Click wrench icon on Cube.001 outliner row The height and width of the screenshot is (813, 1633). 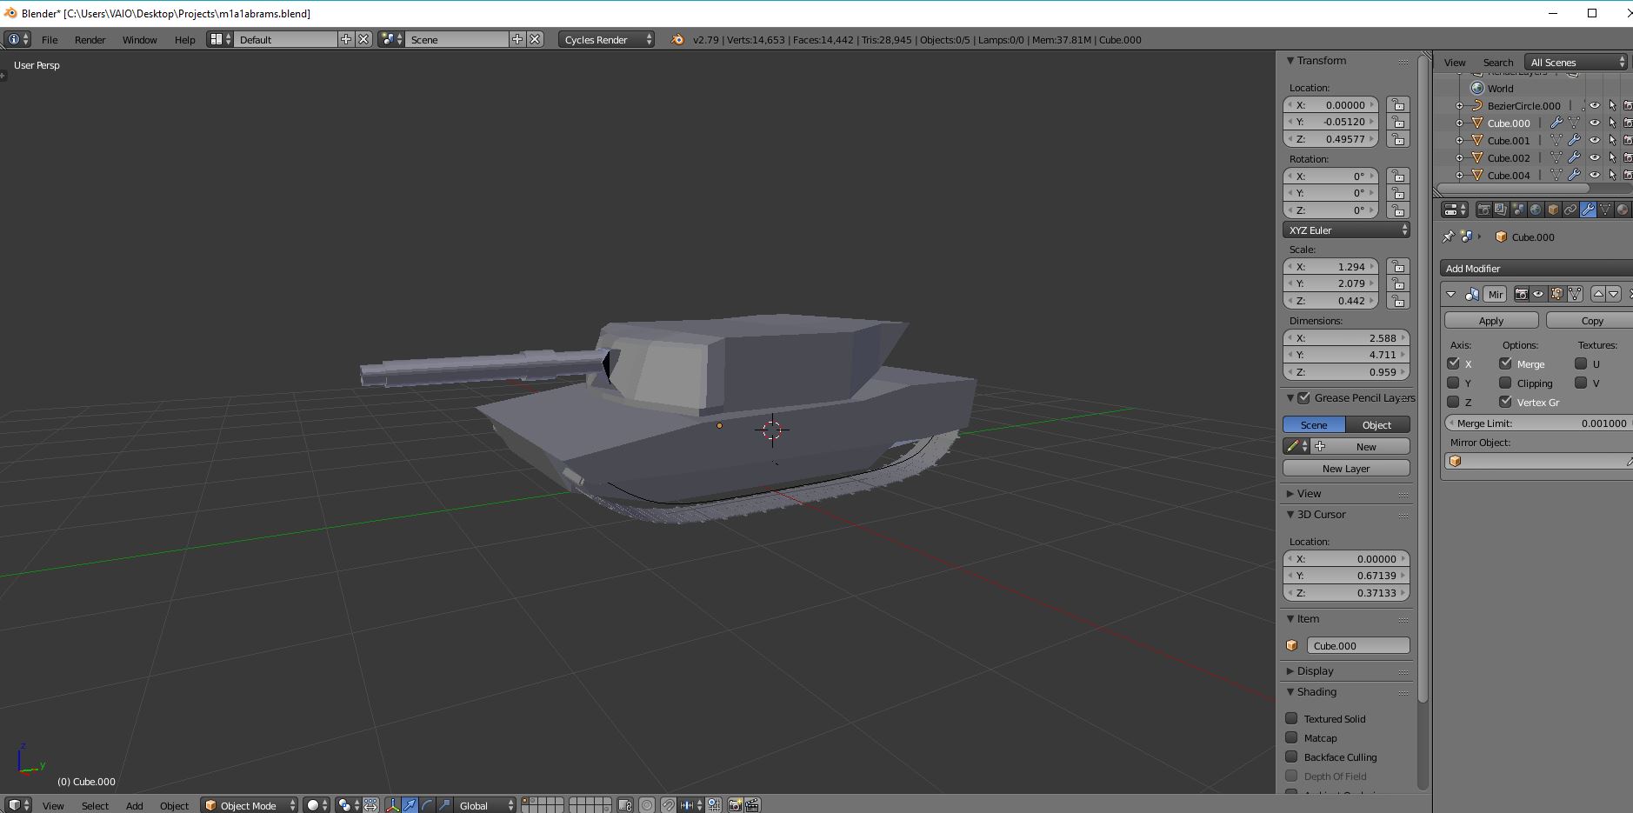[1574, 140]
